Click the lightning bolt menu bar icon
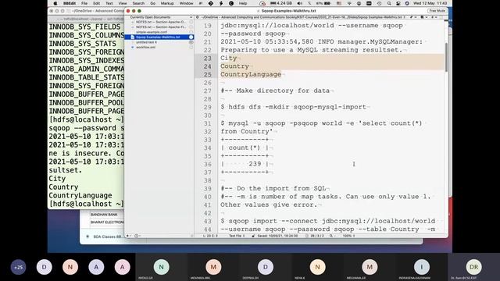 221,3
